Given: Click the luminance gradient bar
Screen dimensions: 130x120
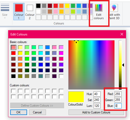Looking at the screenshot, I should (x=120, y=65).
